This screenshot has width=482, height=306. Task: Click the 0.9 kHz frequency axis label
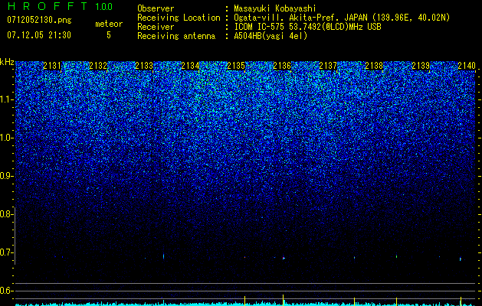coord(5,176)
